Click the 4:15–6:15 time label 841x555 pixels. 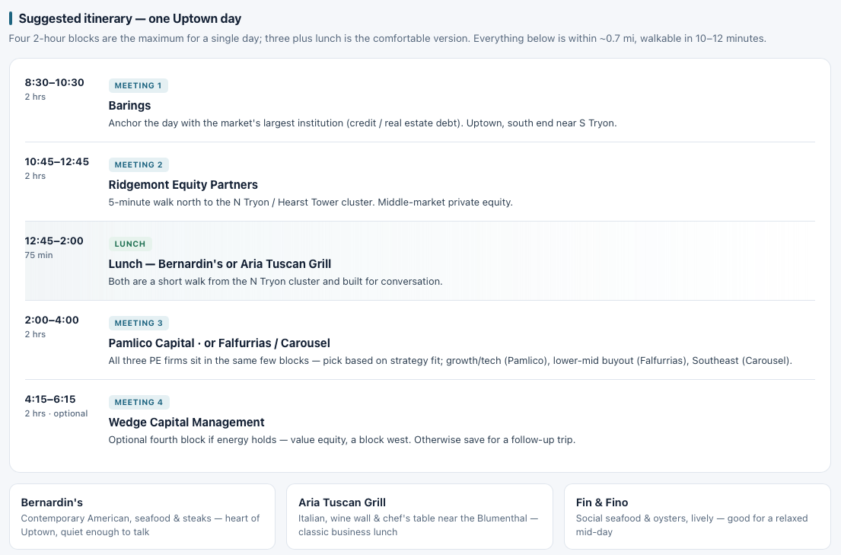click(x=50, y=399)
